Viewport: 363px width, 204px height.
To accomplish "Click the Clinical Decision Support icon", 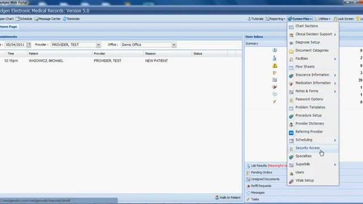I will [291, 35].
